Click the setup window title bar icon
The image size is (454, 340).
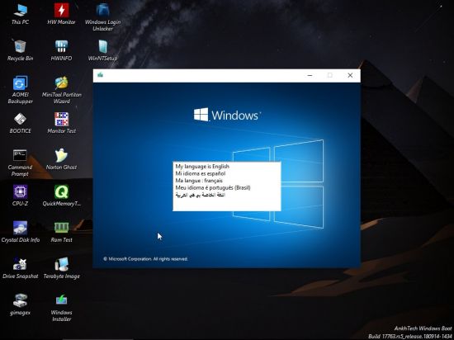(101, 75)
